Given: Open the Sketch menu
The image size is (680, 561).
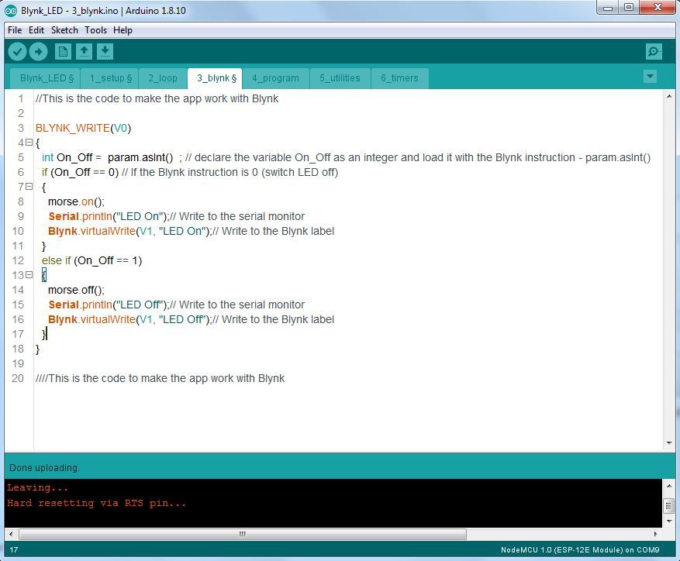Looking at the screenshot, I should coord(64,30).
